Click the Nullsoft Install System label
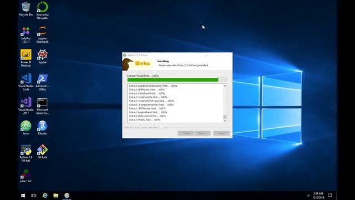The image size is (355, 200). click(145, 128)
